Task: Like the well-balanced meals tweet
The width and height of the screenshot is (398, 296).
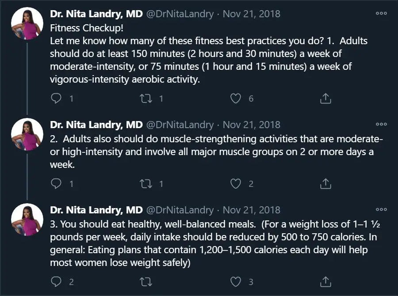Action: pyautogui.click(x=236, y=281)
